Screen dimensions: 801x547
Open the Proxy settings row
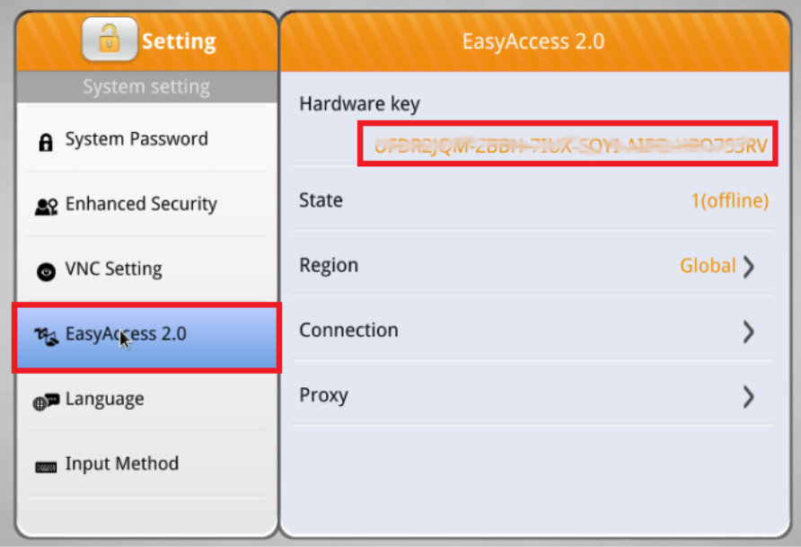533,395
